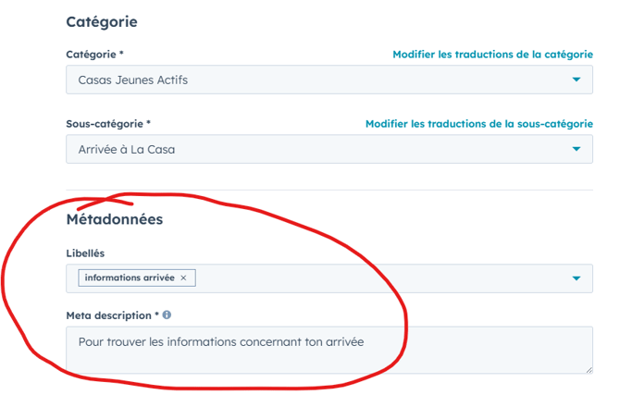The height and width of the screenshot is (395, 620).
Task: Select the "Casas Jeunes Actifs" category value
Action: 133,80
